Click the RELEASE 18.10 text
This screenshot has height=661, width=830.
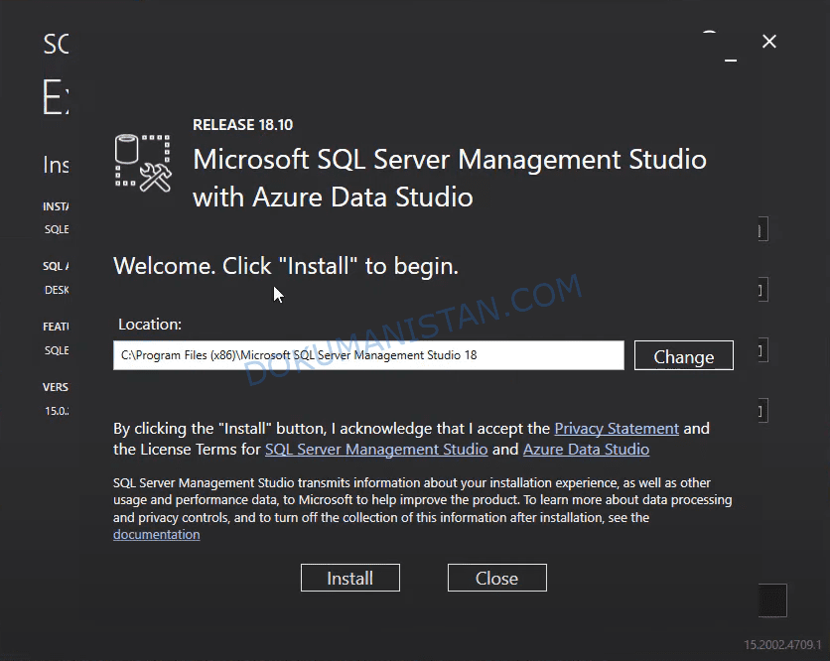242,125
